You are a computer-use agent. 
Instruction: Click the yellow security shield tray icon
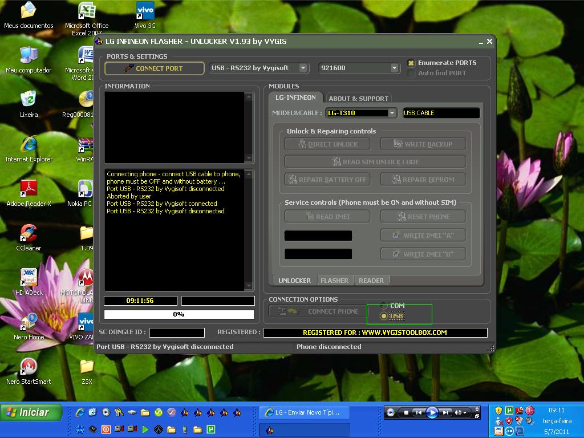click(498, 411)
